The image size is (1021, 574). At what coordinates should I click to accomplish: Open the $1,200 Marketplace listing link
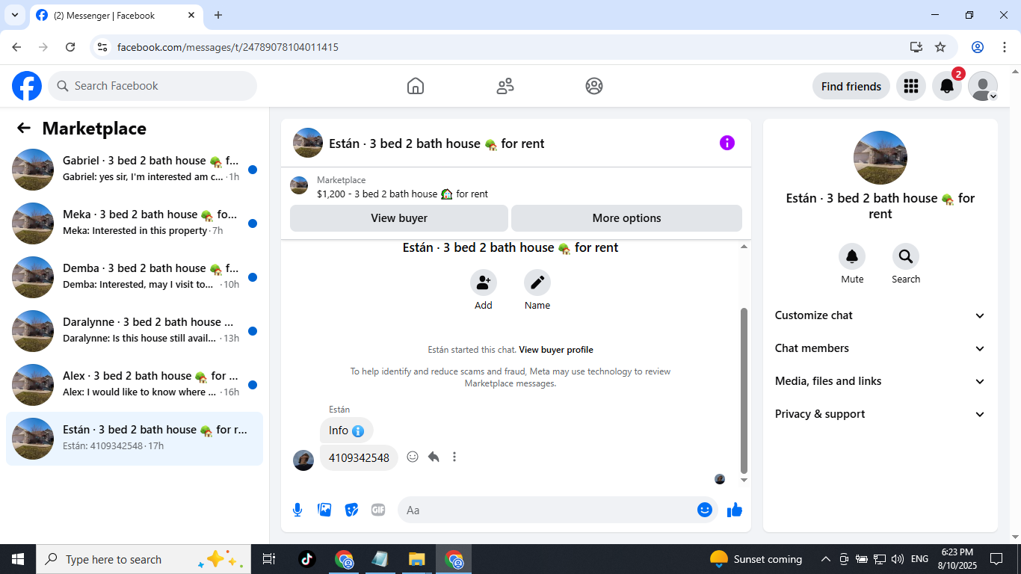[402, 194]
